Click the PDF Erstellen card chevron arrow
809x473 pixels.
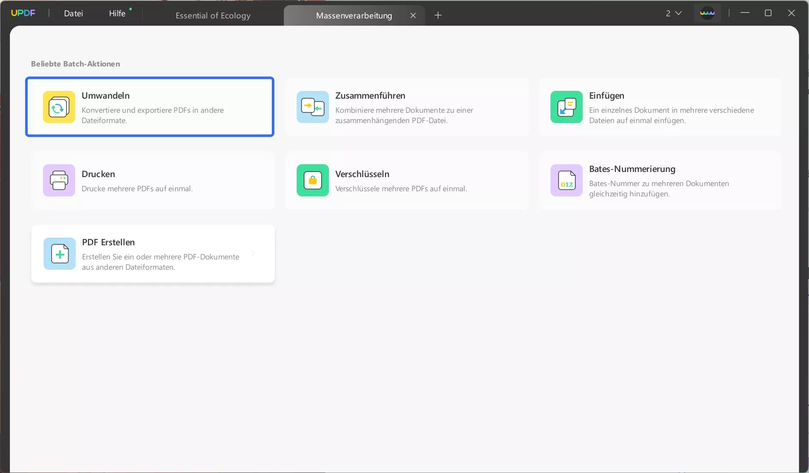[253, 253]
